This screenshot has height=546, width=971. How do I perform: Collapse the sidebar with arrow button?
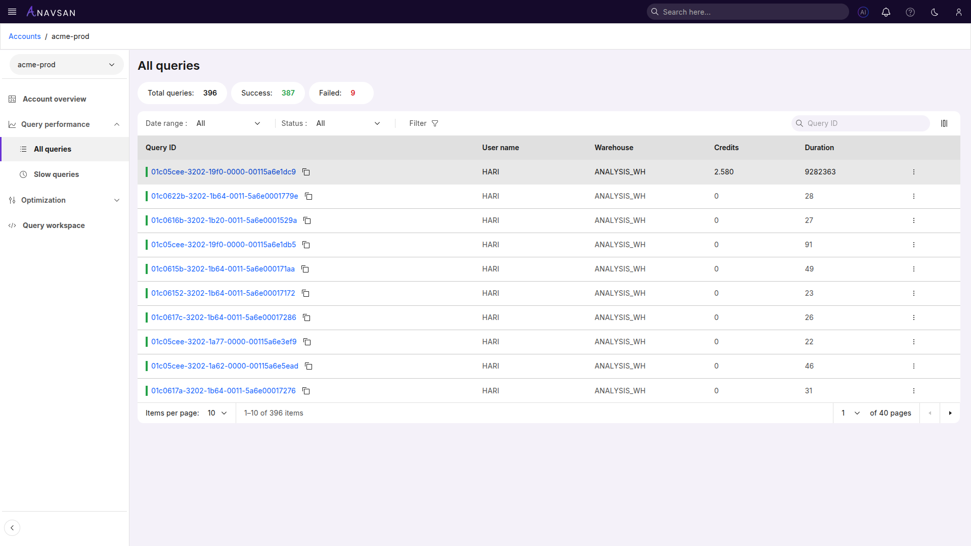(x=12, y=528)
